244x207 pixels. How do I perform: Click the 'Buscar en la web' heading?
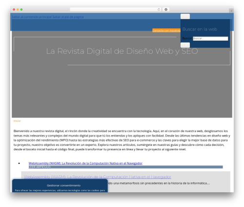click(200, 29)
